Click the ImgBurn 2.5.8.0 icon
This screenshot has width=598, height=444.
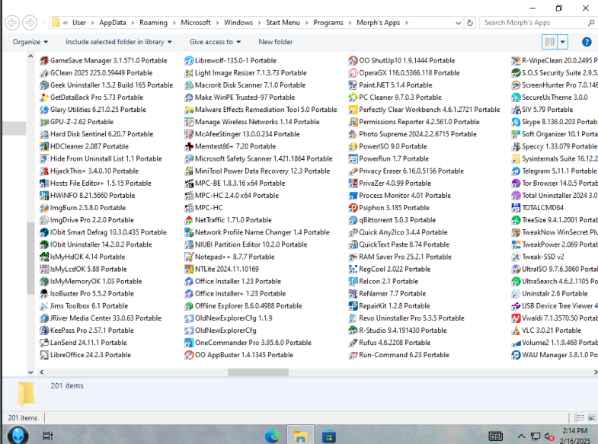click(x=44, y=208)
